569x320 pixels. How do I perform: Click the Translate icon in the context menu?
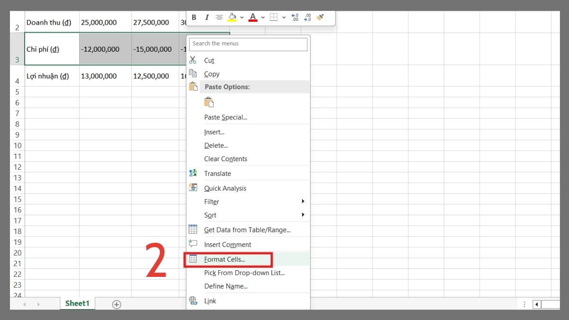pyautogui.click(x=193, y=173)
